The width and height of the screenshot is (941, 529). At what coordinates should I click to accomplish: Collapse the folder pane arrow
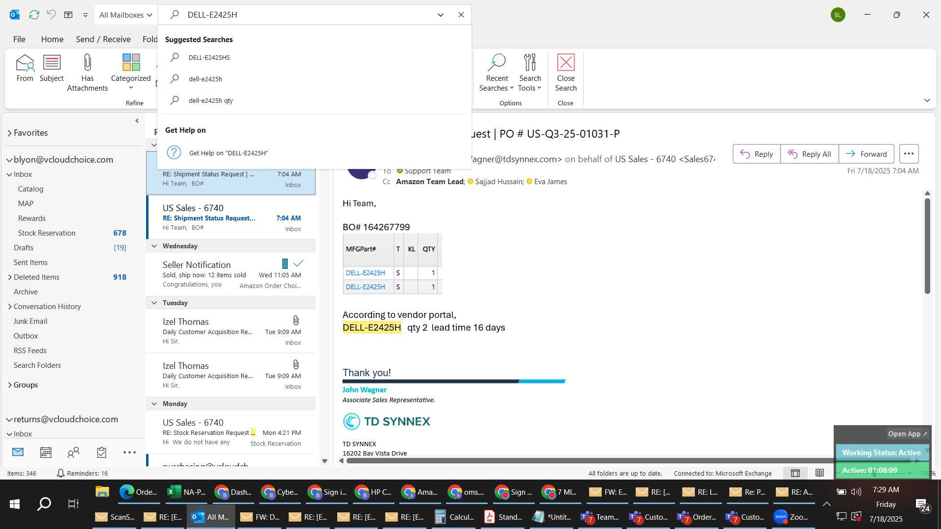pyautogui.click(x=137, y=121)
